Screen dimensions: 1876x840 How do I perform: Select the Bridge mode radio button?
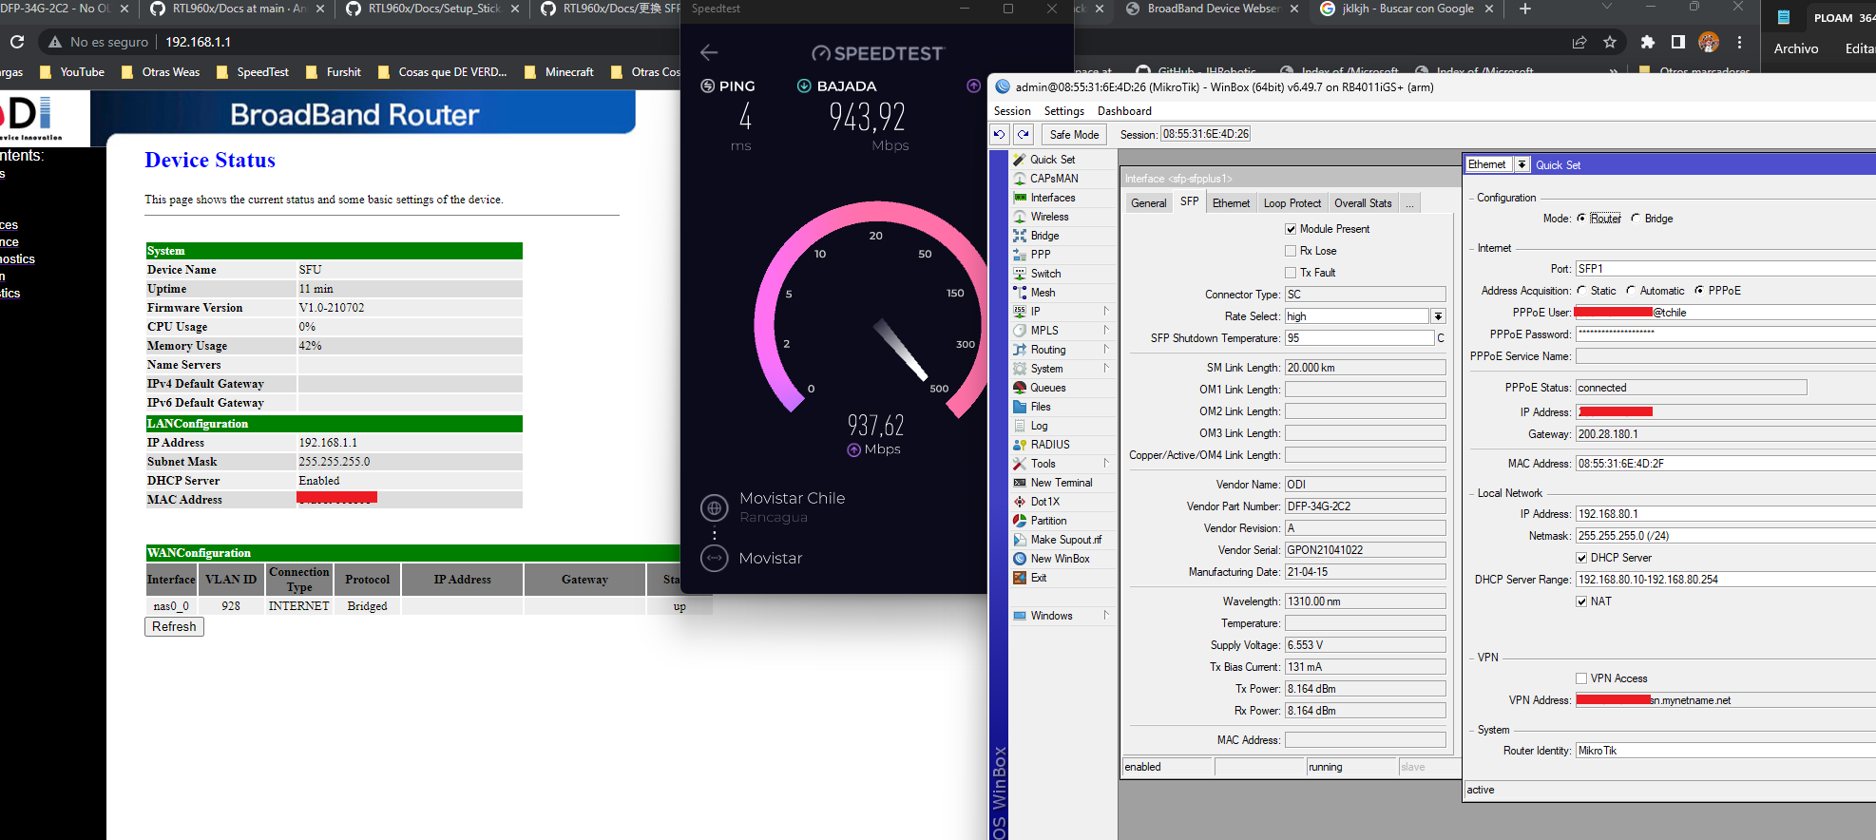click(1636, 219)
